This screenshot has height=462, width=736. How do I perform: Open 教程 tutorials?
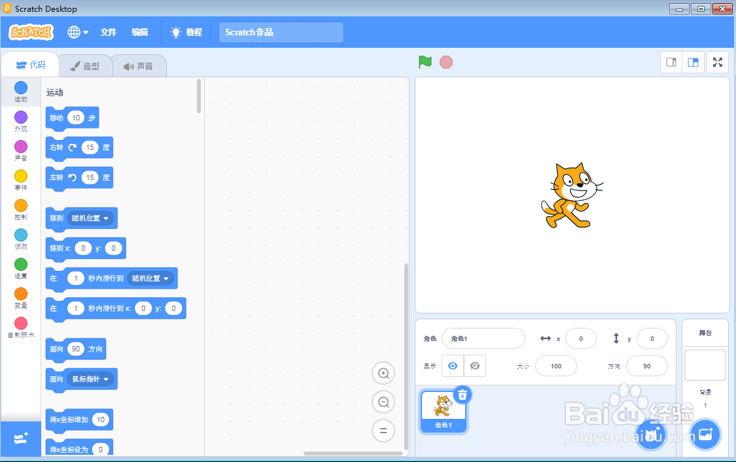(186, 32)
